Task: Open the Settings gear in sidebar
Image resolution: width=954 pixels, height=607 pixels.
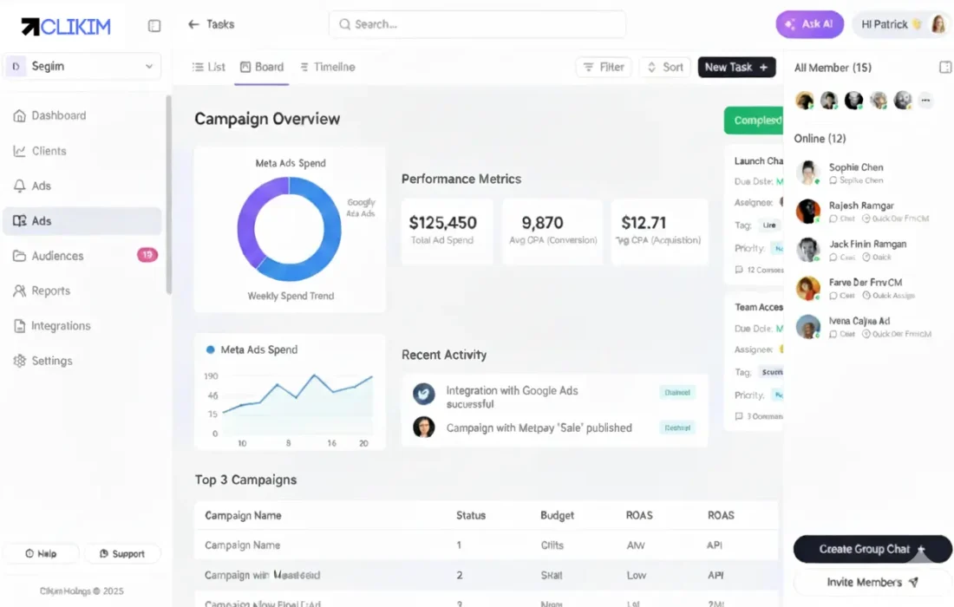Action: tap(19, 361)
